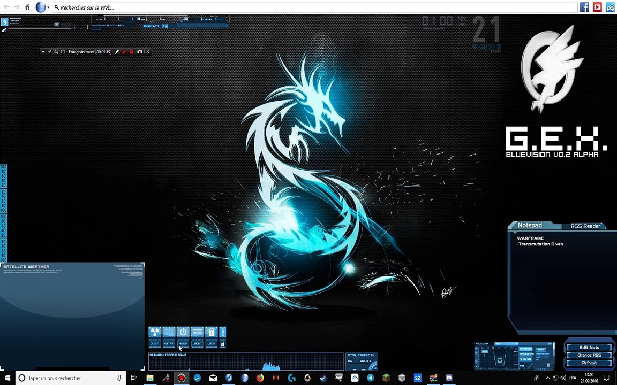The image size is (617, 385).
Task: Open Task View on the taskbar
Action: 134,378
